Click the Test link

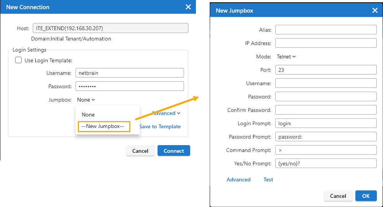(268, 180)
